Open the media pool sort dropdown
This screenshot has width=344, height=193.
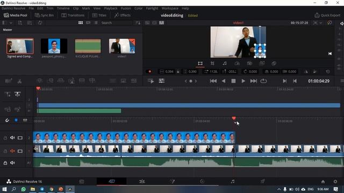pyautogui.click(x=138, y=23)
